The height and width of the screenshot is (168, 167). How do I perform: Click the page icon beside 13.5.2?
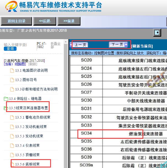coord(12,127)
